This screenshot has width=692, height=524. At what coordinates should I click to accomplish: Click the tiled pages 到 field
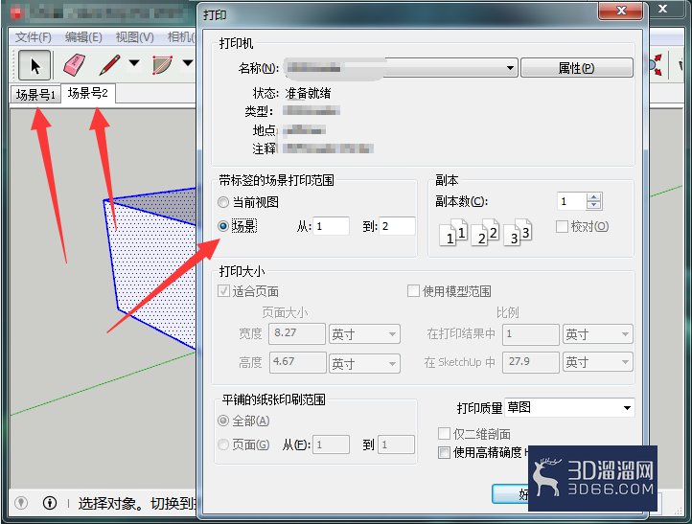click(396, 444)
